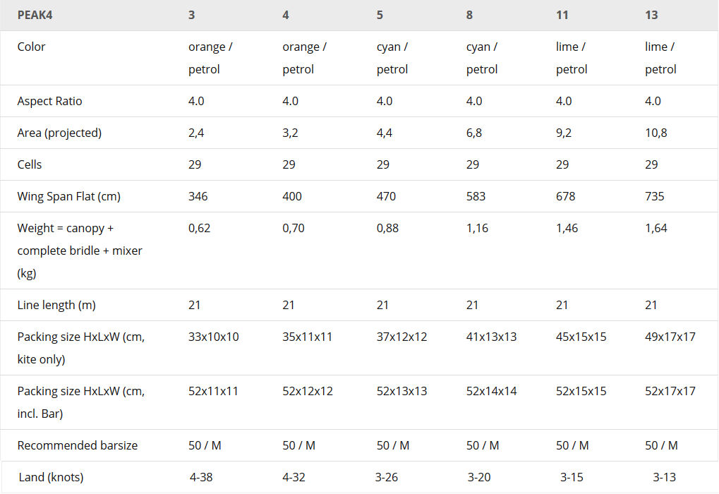Select the Line length (m) row label

[56, 305]
